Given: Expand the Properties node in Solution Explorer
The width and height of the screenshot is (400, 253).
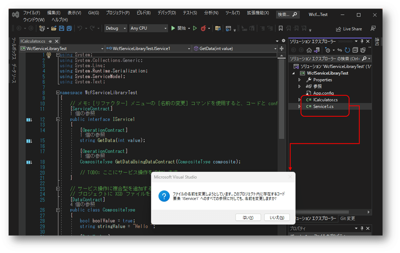Looking at the screenshot, I should tap(299, 80).
